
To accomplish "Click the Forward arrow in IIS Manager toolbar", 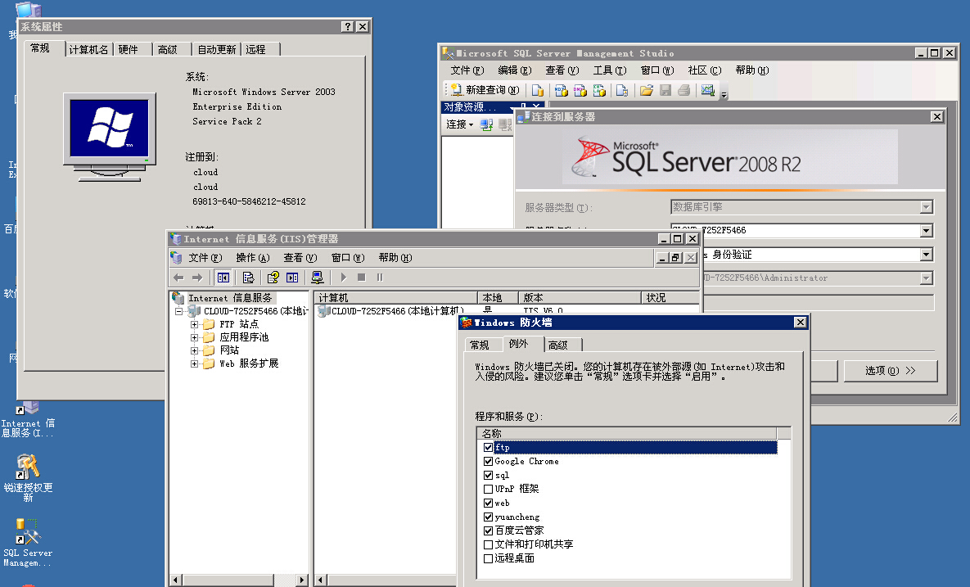I will click(197, 278).
